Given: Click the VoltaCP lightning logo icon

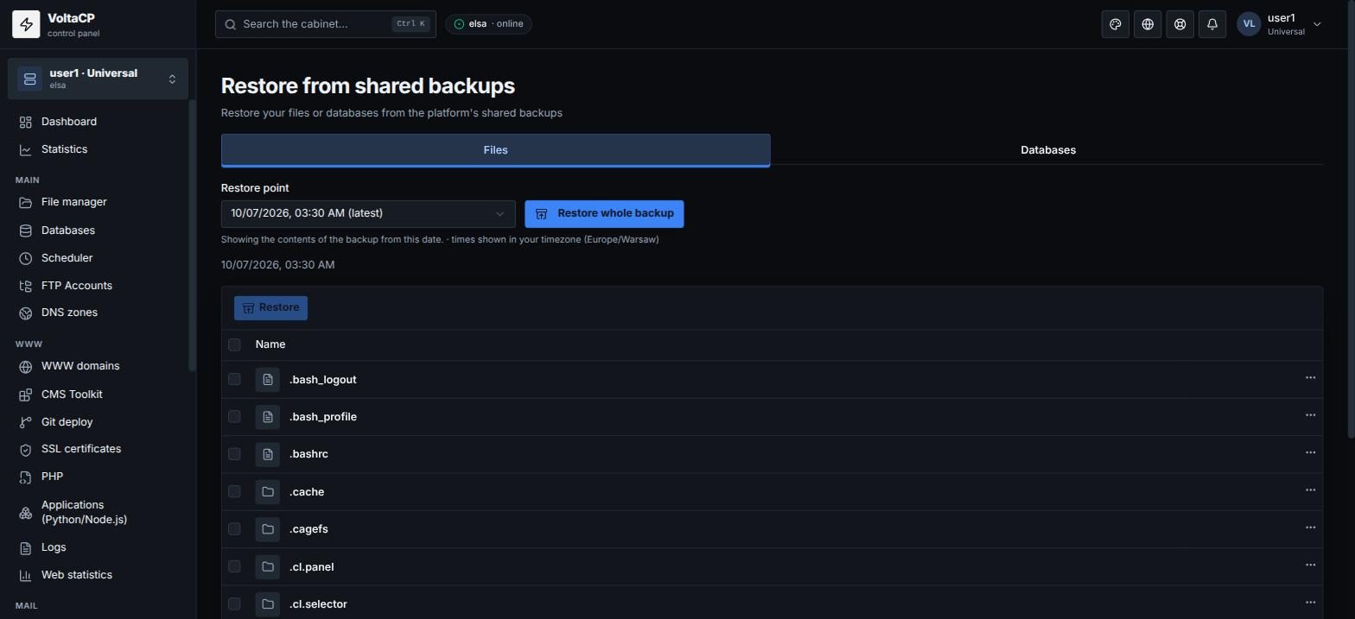Looking at the screenshot, I should [26, 24].
